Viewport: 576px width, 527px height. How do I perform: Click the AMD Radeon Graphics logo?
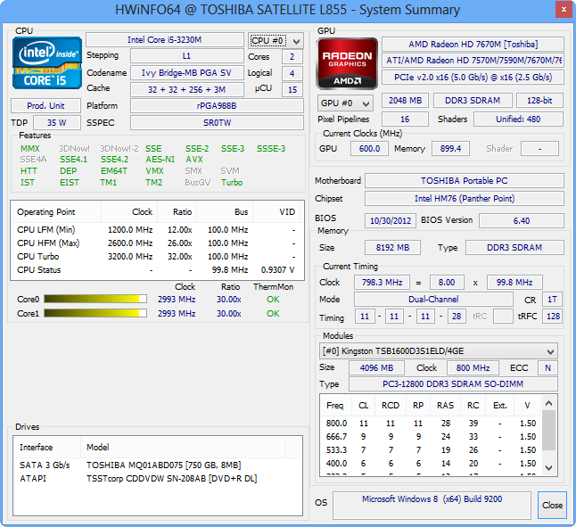tap(347, 63)
